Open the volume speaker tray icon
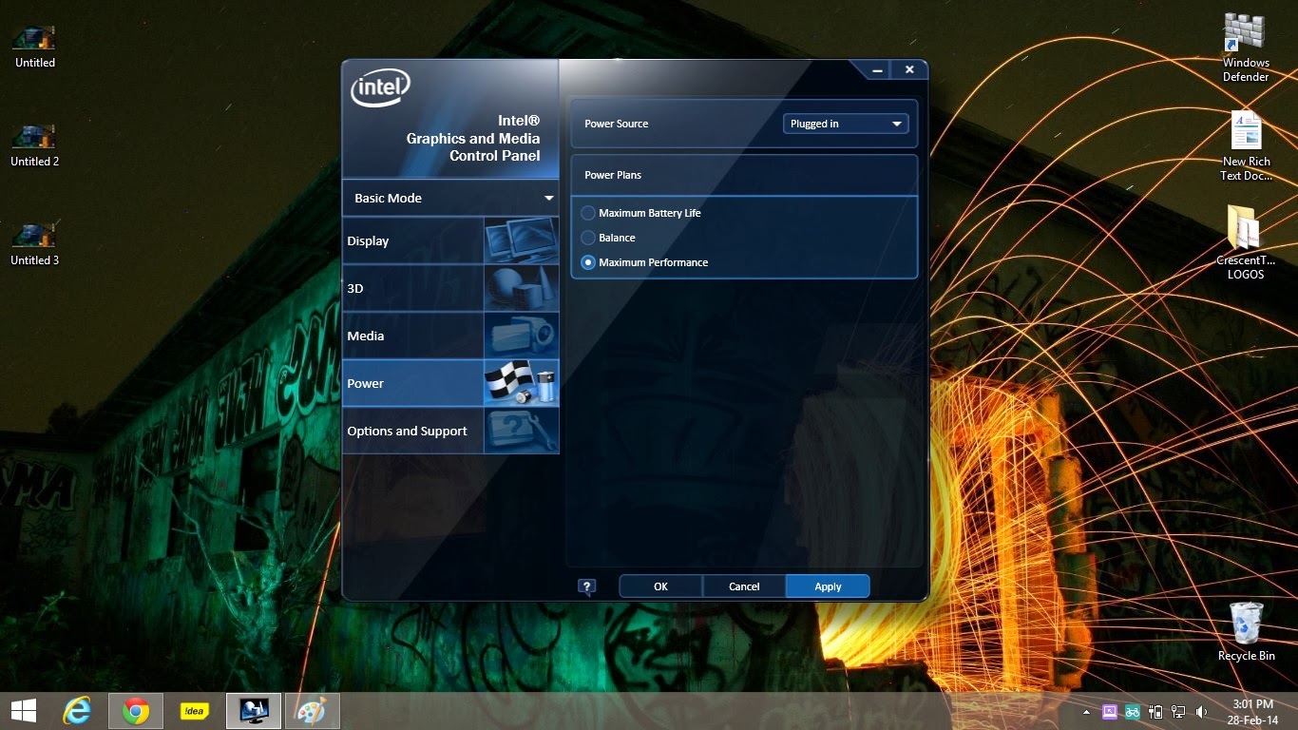Image resolution: width=1298 pixels, height=730 pixels. tap(1201, 711)
